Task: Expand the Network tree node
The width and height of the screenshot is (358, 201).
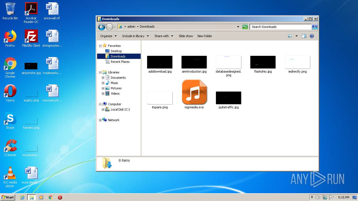Action: [x=100, y=120]
